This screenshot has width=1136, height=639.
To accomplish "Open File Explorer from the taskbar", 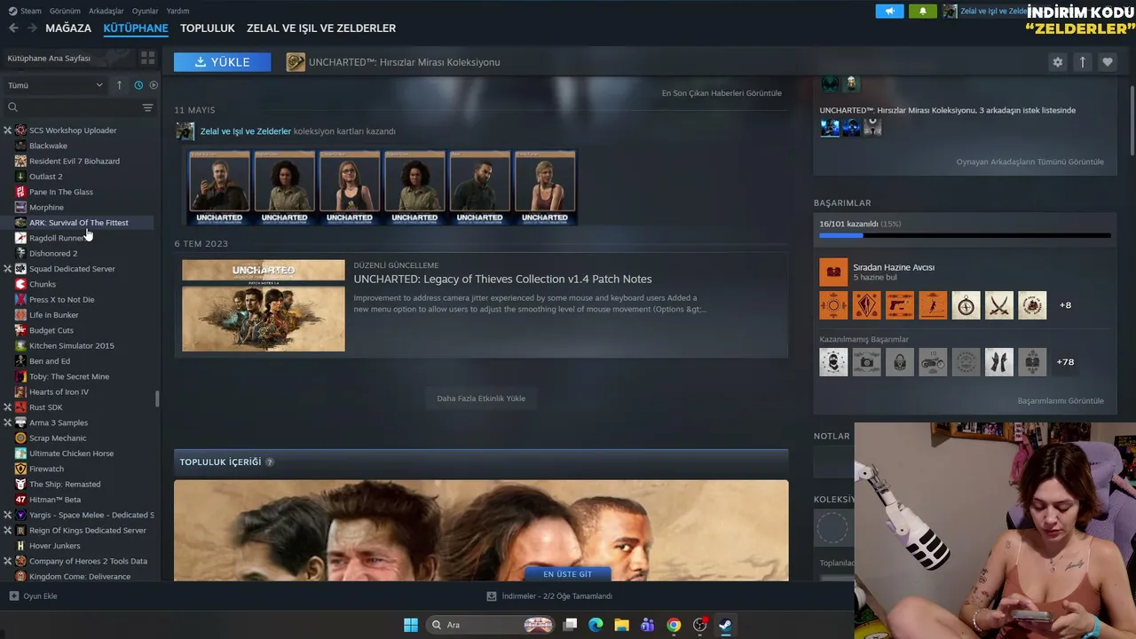I will pyautogui.click(x=621, y=625).
